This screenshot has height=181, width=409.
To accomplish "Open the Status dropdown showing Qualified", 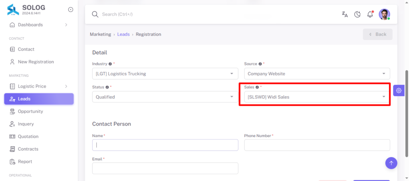I will [x=165, y=97].
